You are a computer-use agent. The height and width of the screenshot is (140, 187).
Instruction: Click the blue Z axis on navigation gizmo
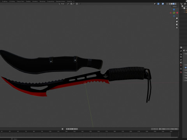click(174, 9)
